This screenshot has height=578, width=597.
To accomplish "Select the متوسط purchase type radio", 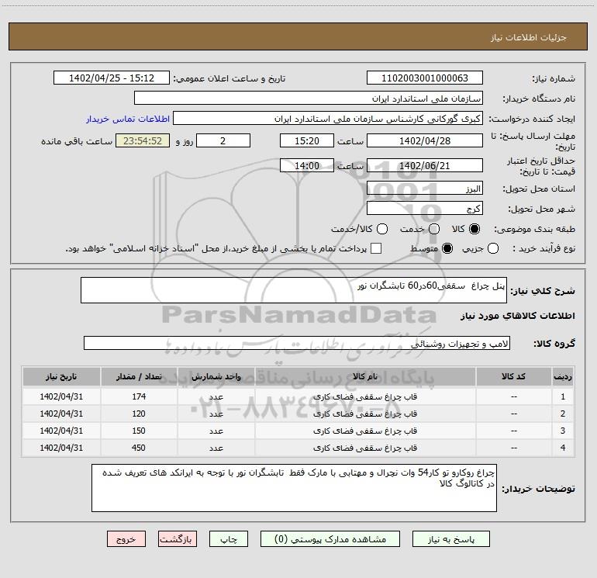I will pyautogui.click(x=447, y=248).
